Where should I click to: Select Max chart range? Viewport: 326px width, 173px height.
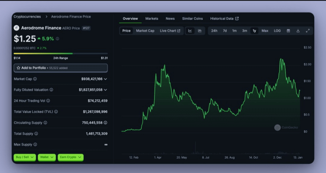[265, 31]
